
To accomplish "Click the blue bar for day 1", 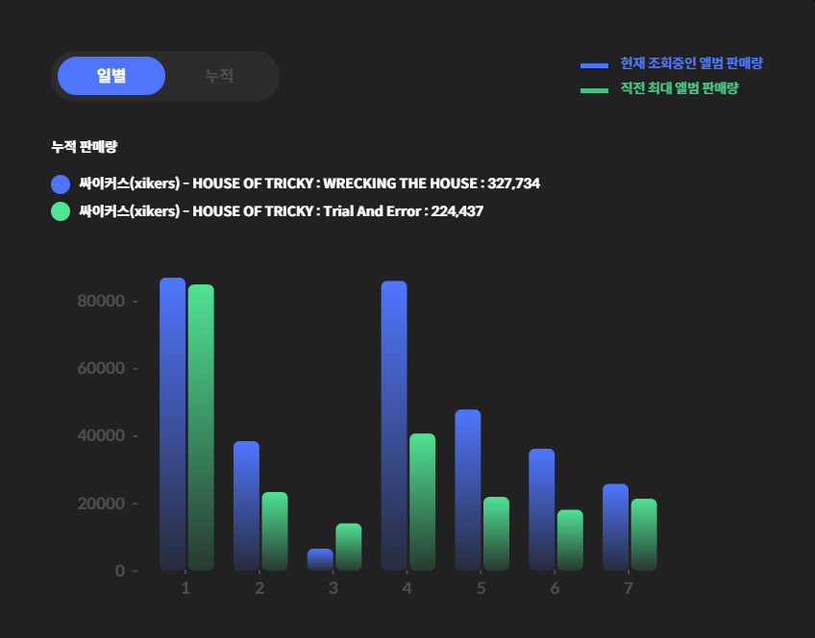I will coord(173,424).
